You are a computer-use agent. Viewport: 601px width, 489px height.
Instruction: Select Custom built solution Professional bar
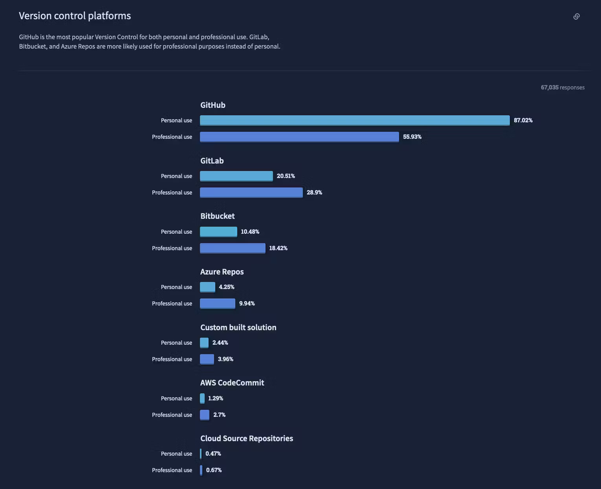click(x=207, y=359)
